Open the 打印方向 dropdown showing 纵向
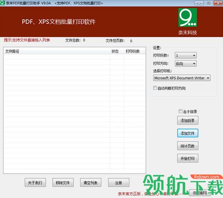The image size is (223, 198). [186, 64]
